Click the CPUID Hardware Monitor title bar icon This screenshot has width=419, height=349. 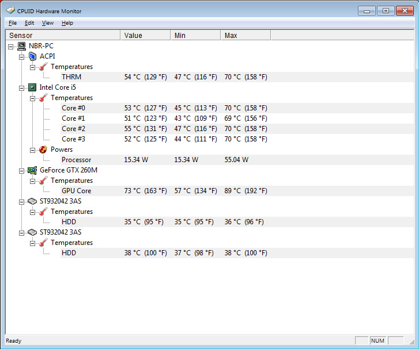pyautogui.click(x=10, y=11)
